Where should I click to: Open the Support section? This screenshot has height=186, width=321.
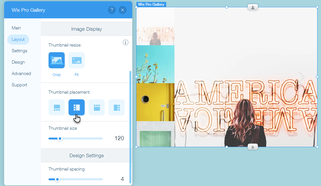coord(19,85)
